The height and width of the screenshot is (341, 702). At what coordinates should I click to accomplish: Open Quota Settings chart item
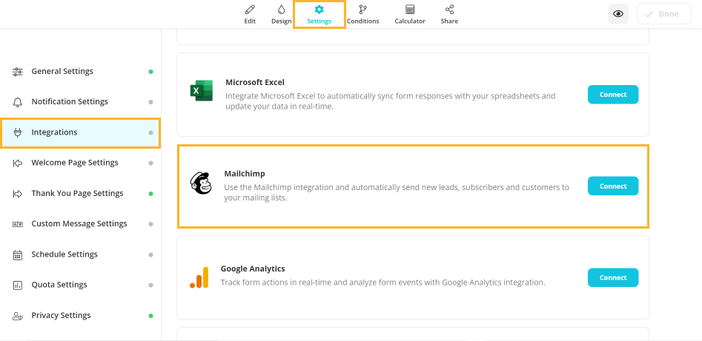pyautogui.click(x=59, y=285)
